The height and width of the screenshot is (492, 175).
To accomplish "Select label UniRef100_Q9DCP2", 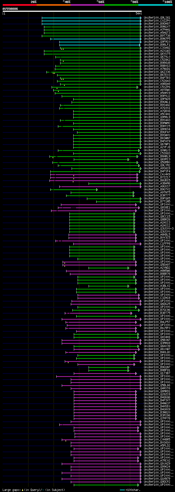I will (x=157, y=482).
